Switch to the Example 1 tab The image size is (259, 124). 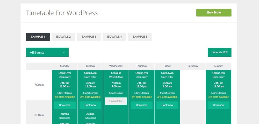(x=38, y=37)
